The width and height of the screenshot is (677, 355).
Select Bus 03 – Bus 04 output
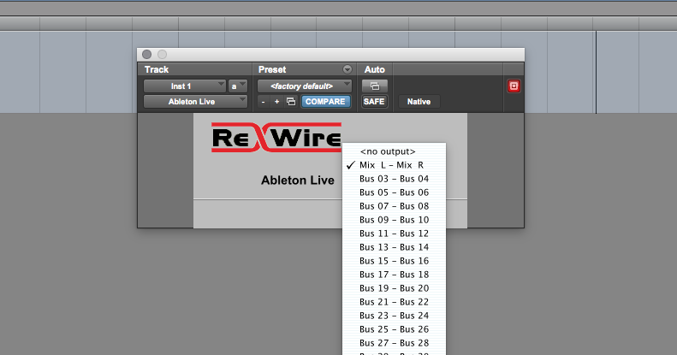(x=394, y=179)
